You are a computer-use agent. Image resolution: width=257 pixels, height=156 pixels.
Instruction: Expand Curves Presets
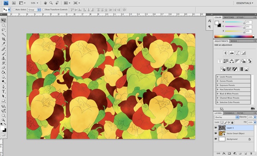click(218, 81)
